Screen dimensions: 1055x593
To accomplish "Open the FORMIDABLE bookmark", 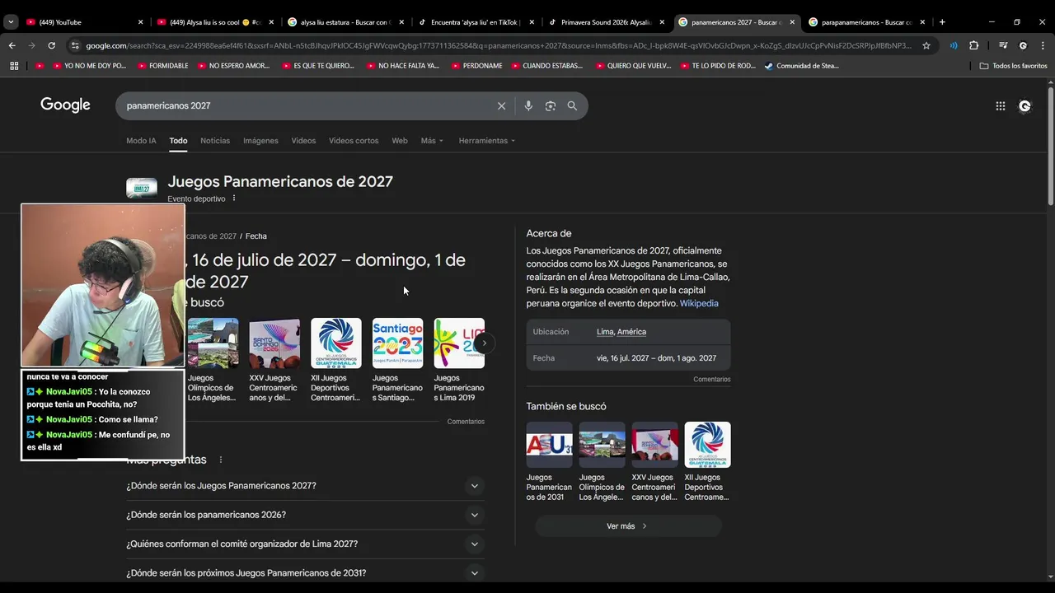I will pos(162,66).
